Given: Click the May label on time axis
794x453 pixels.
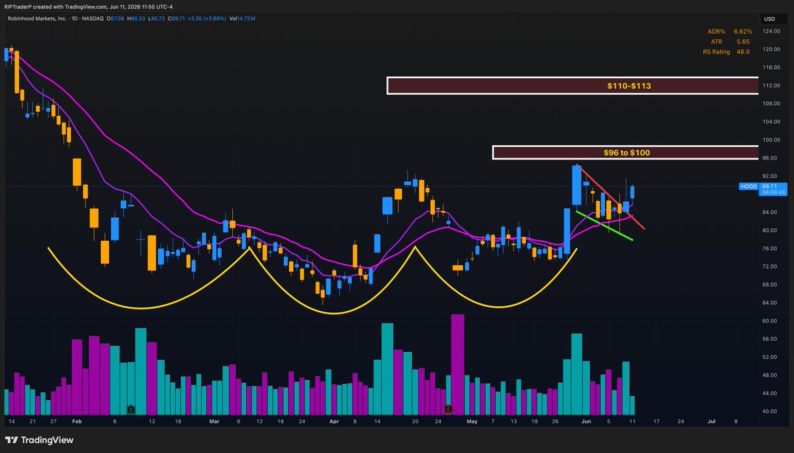Looking at the screenshot, I should pyautogui.click(x=471, y=421).
